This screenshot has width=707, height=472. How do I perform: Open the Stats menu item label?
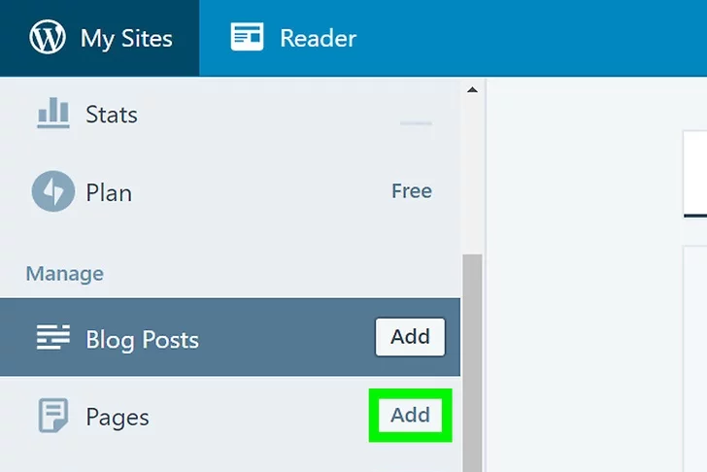[x=112, y=115]
